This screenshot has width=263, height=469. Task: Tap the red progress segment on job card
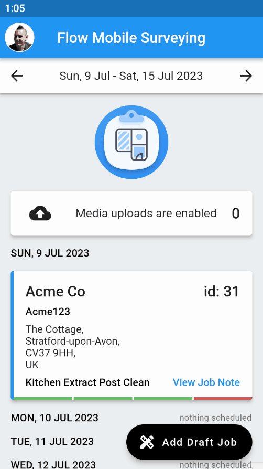tap(223, 398)
